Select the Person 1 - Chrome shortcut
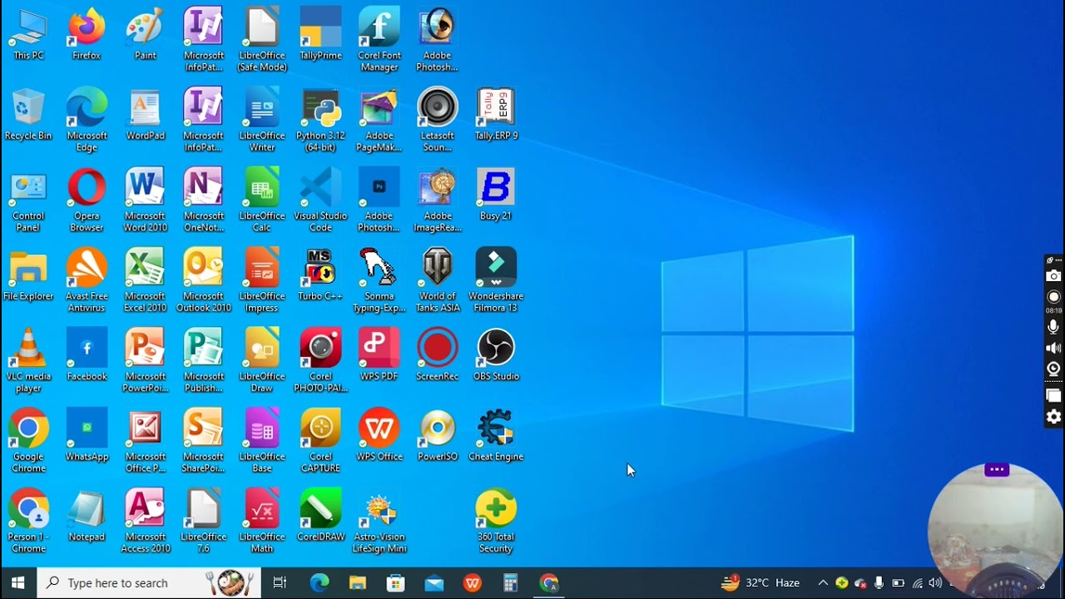Screen dimensions: 1065x599 [28, 522]
